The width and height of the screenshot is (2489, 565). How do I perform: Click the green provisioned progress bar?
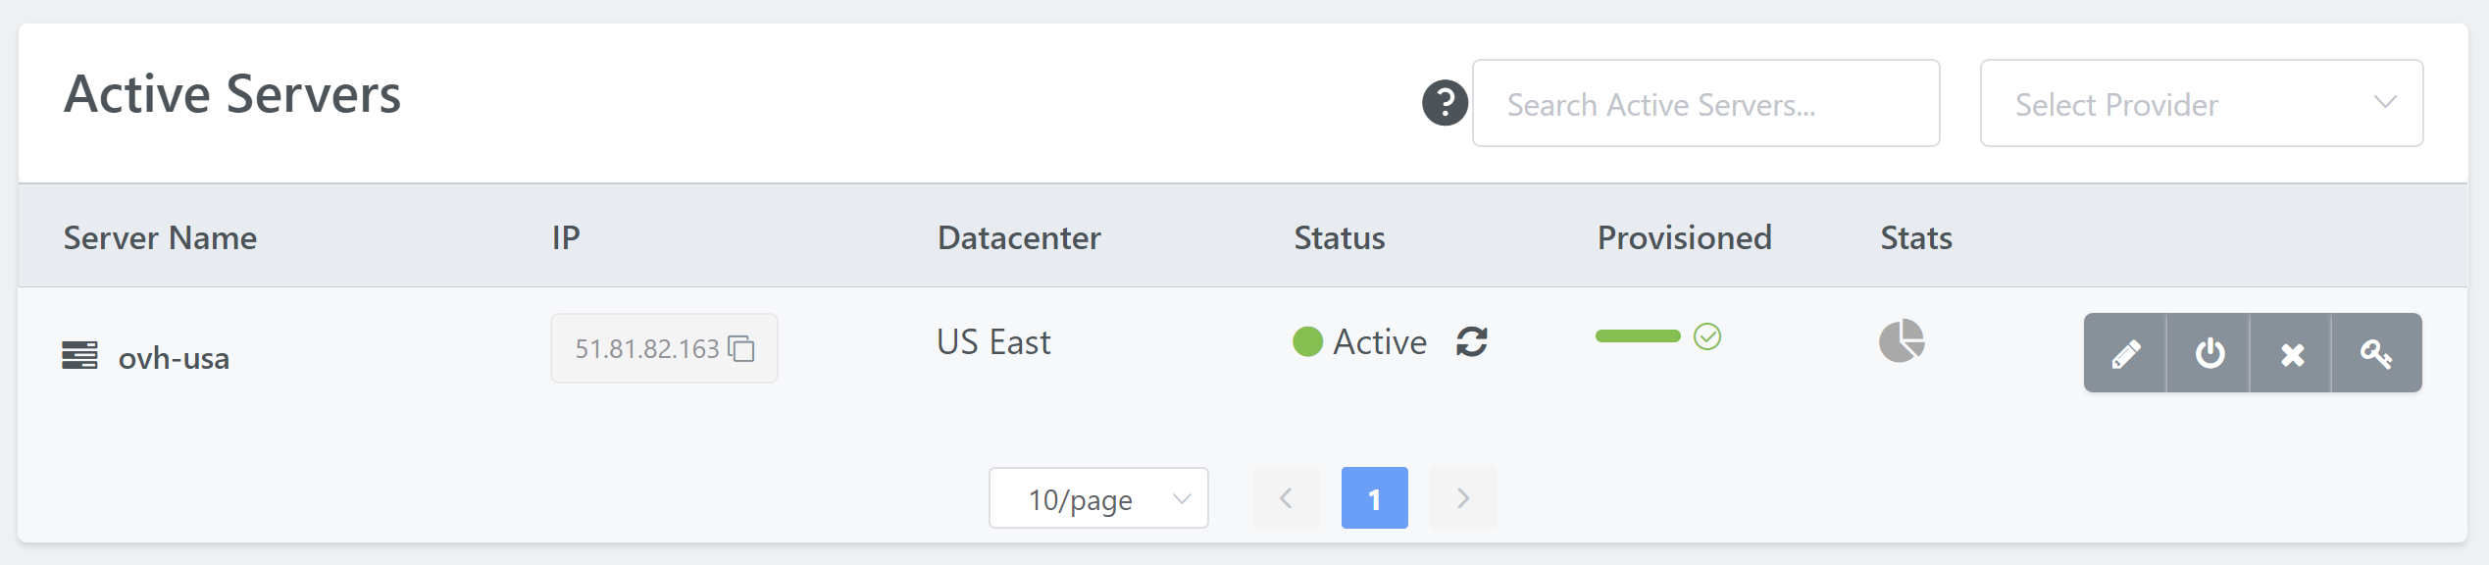point(1638,336)
